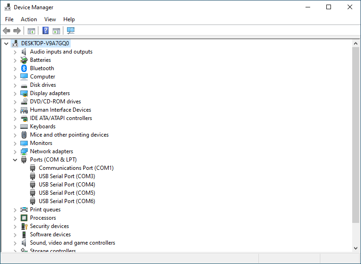The width and height of the screenshot is (361, 264).
Task: Click the Disk drives icon
Action: pos(24,85)
